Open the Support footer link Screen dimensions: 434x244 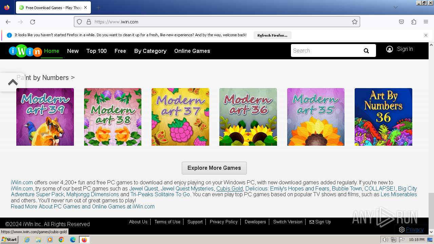tap(195, 222)
